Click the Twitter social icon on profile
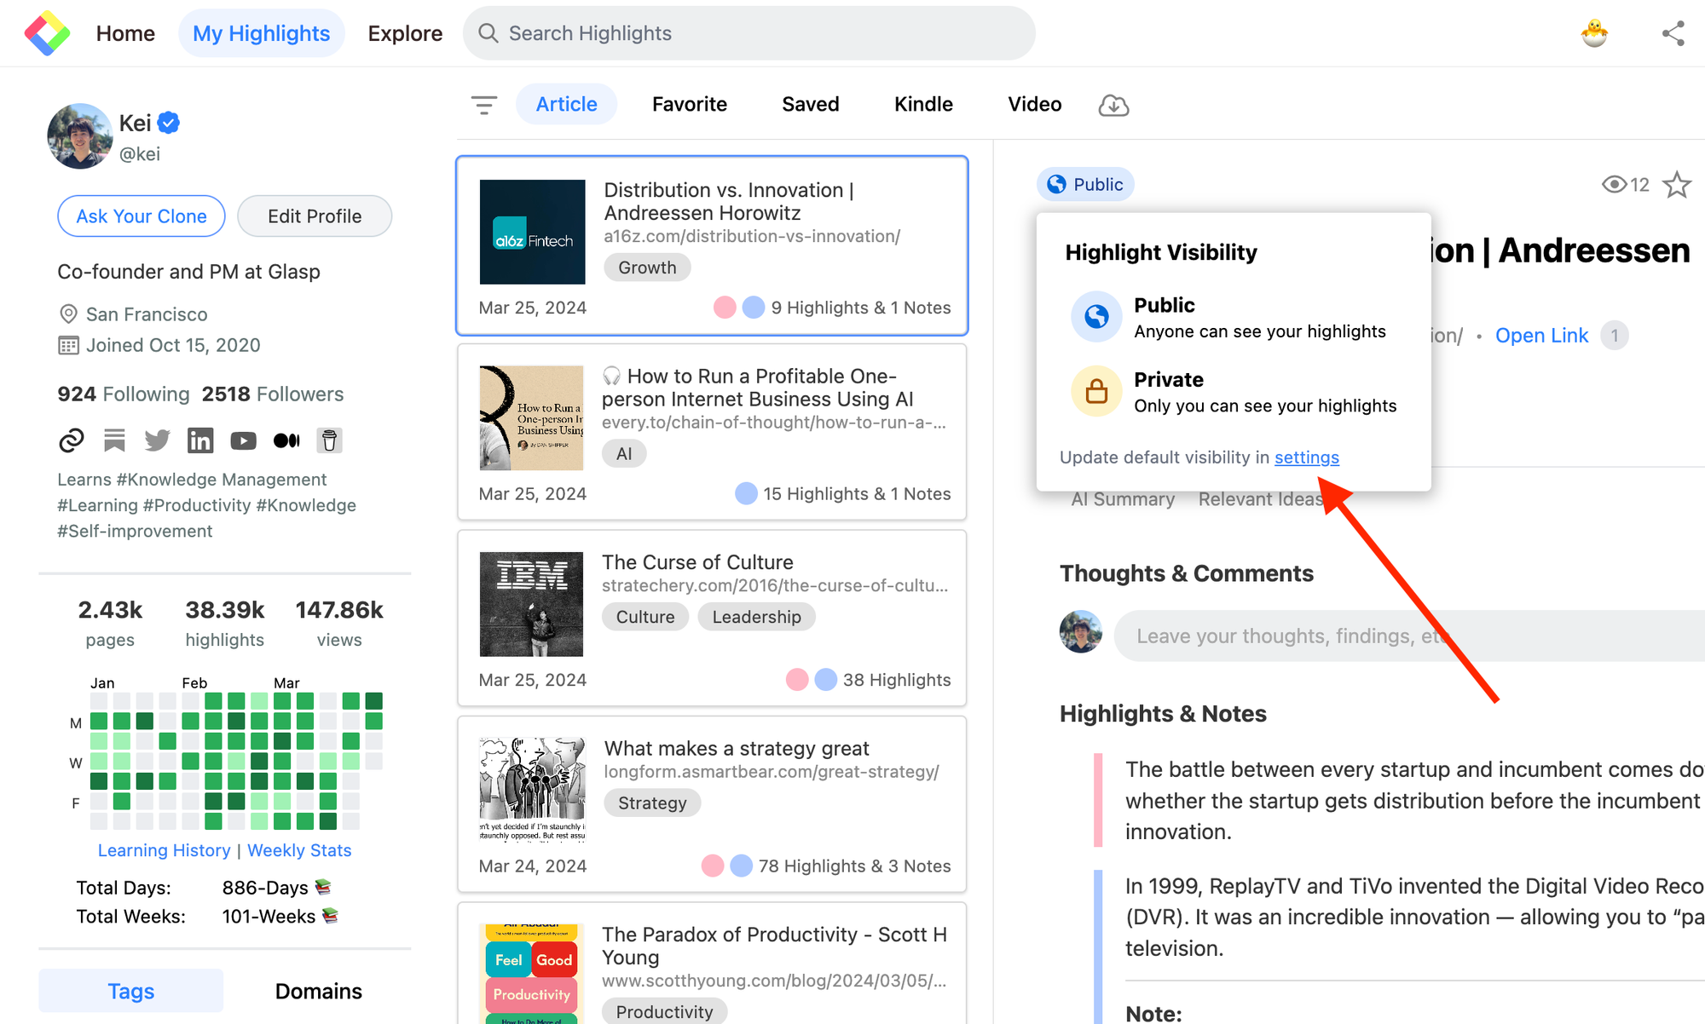 click(x=159, y=440)
